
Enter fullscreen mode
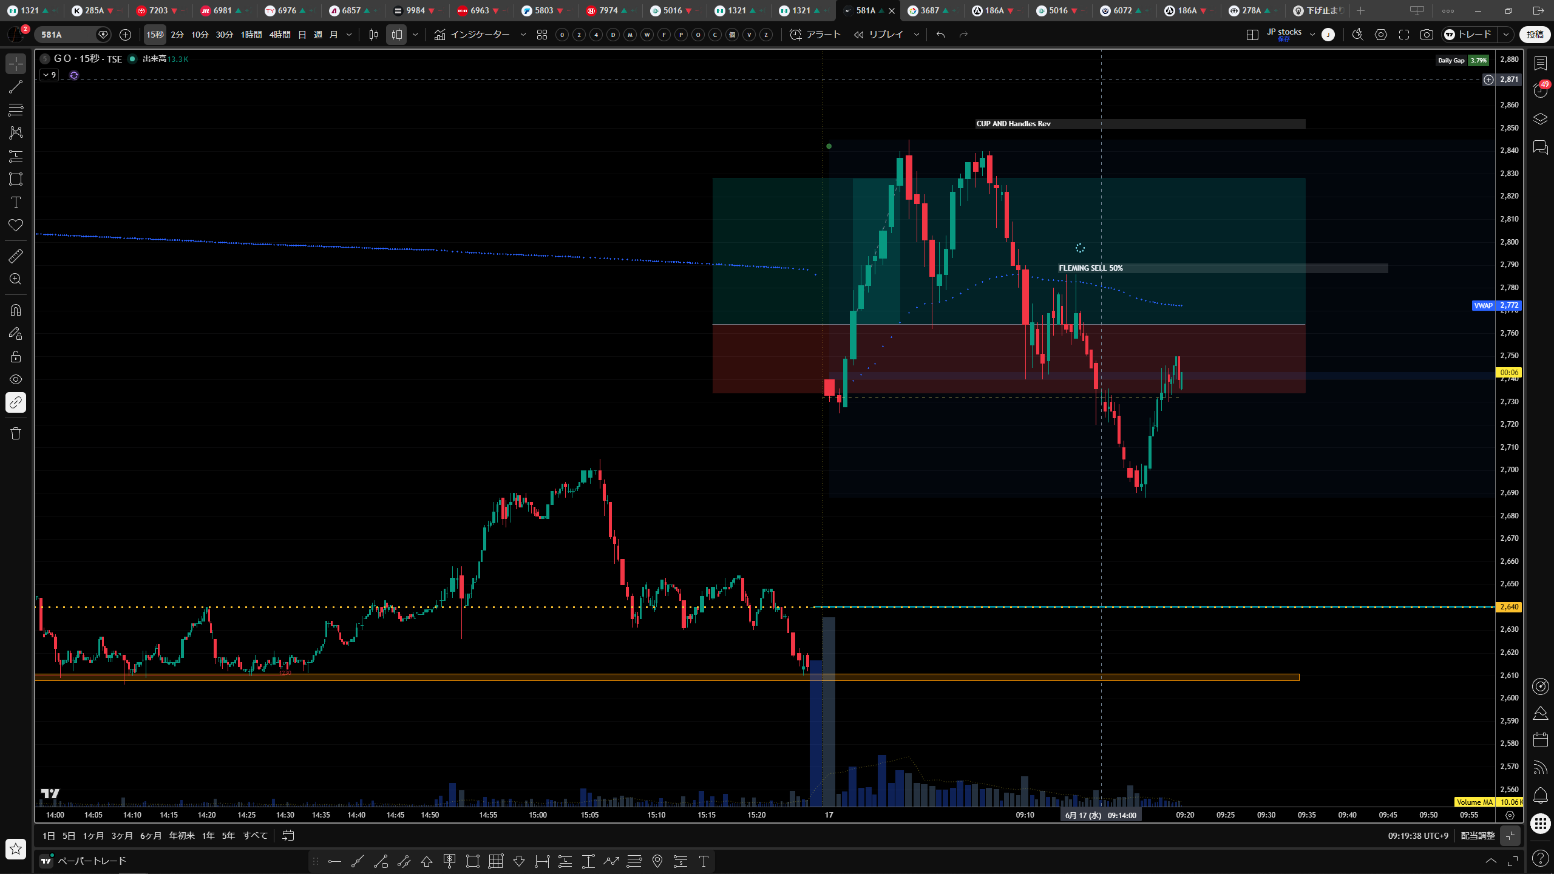coord(1404,35)
